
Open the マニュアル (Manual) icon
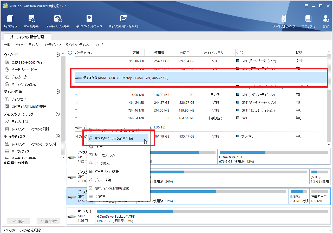(x=308, y=21)
